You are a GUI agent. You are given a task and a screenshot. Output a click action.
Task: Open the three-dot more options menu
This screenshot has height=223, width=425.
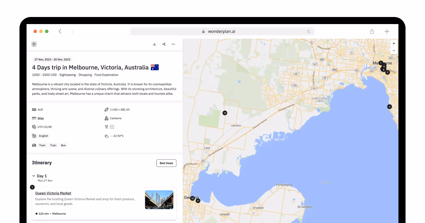pos(173,44)
